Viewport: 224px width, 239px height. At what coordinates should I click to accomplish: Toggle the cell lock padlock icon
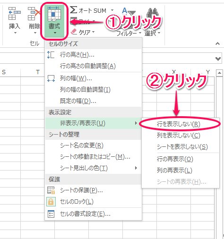click(x=51, y=202)
